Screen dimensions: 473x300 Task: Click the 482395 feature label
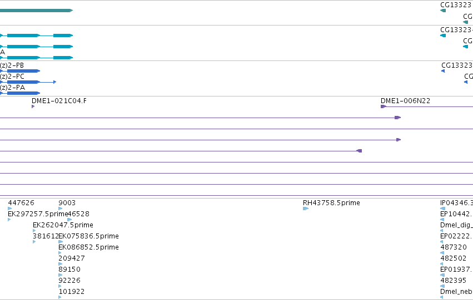coord(454,281)
